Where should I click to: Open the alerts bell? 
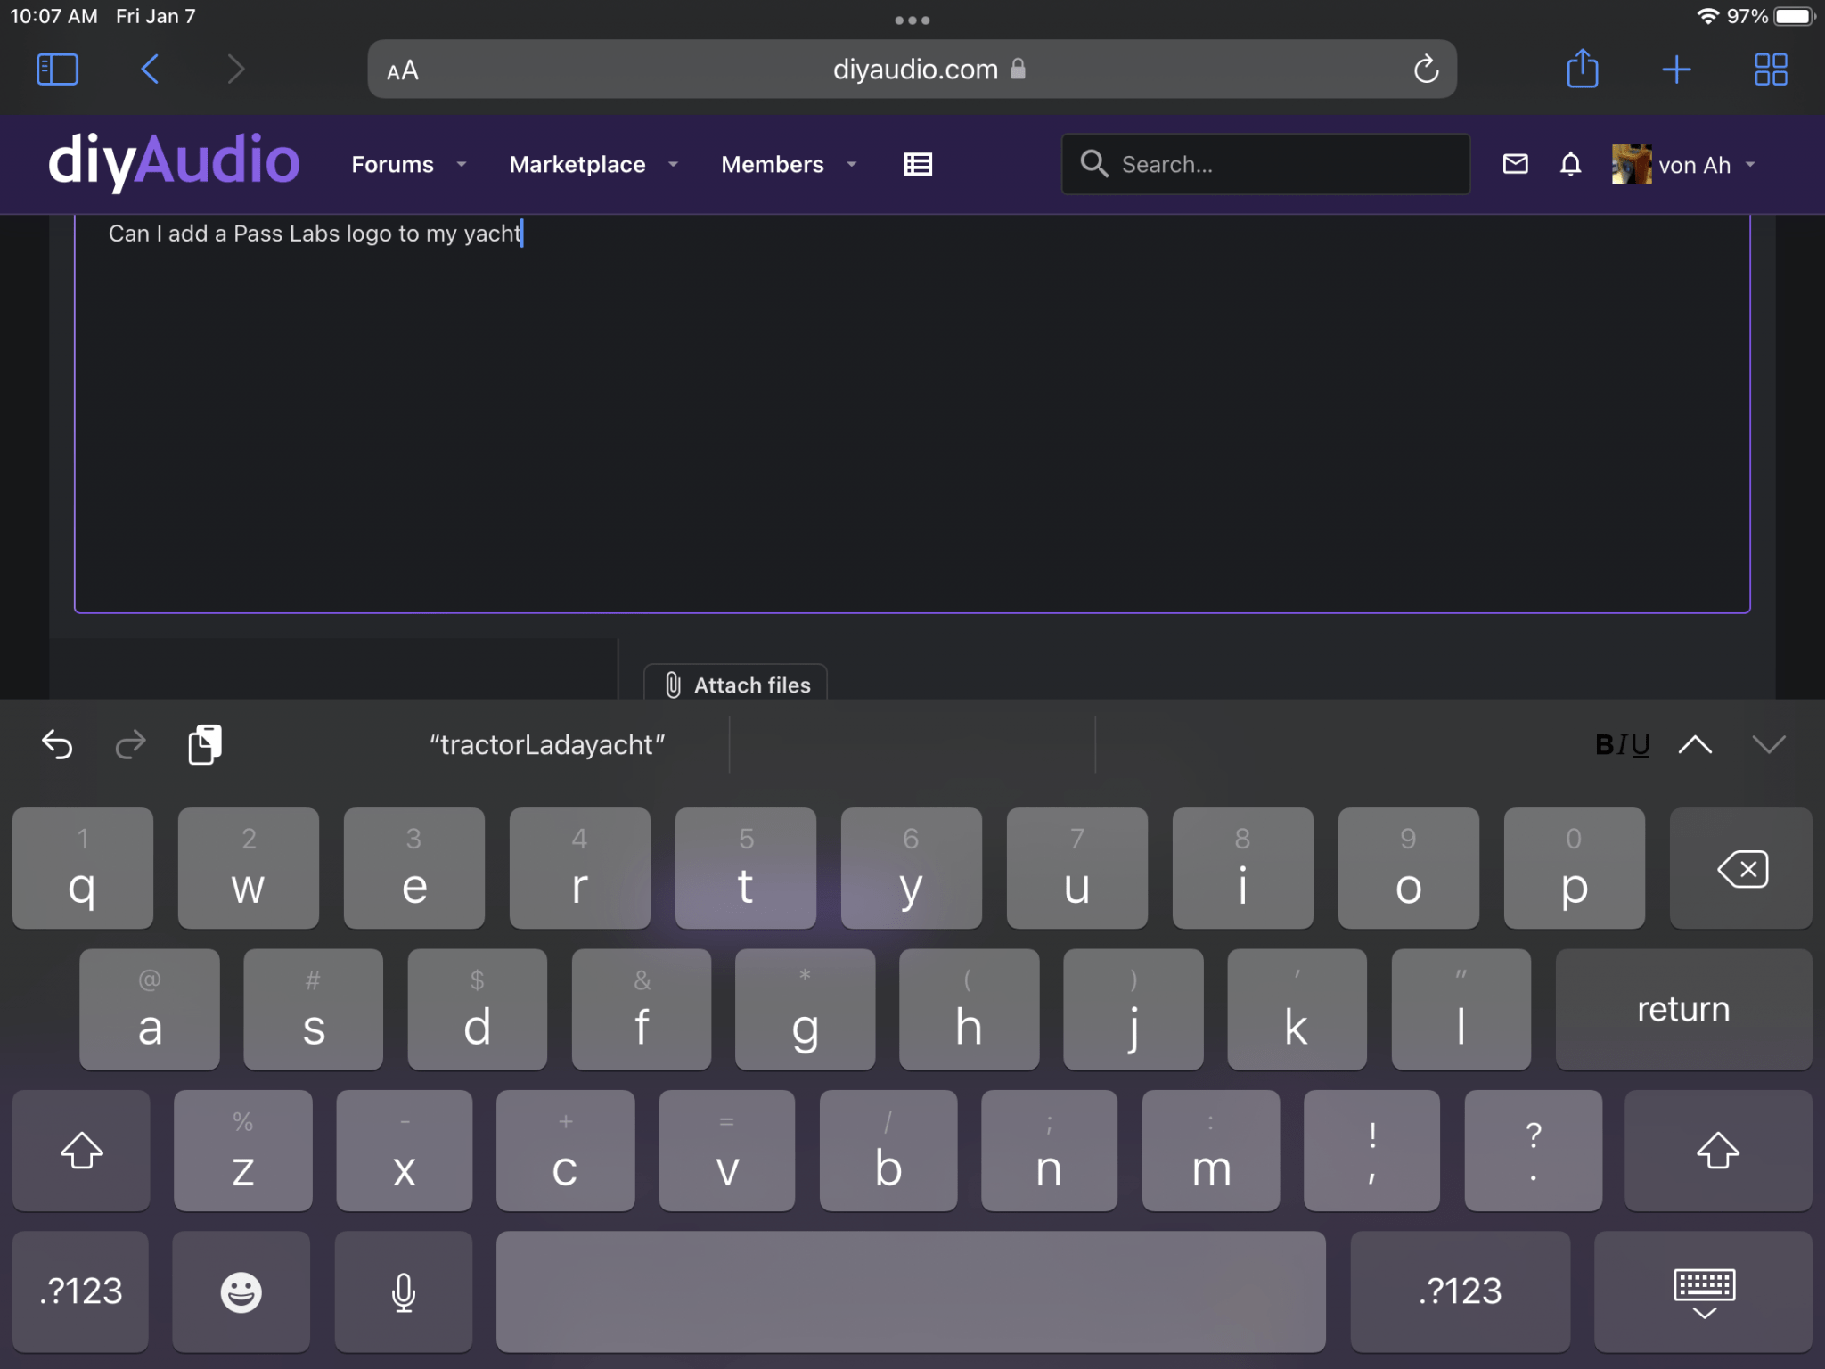1570,164
